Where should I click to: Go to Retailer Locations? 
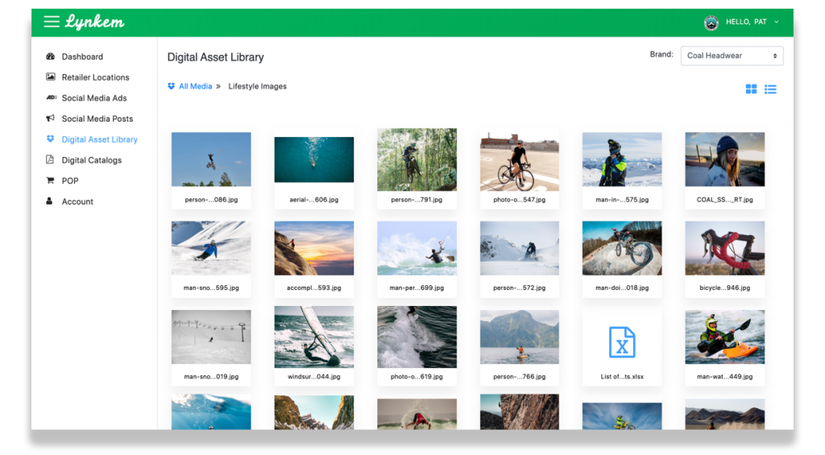(x=95, y=77)
